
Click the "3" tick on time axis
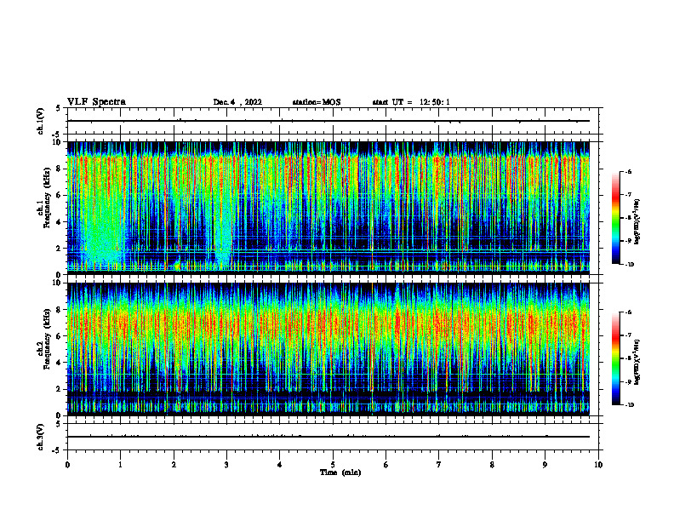click(226, 465)
